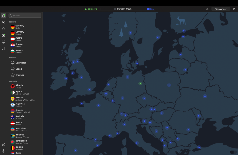Select the Sweden server dot on map
This screenshot has width=238, height=155.
click(x=158, y=37)
